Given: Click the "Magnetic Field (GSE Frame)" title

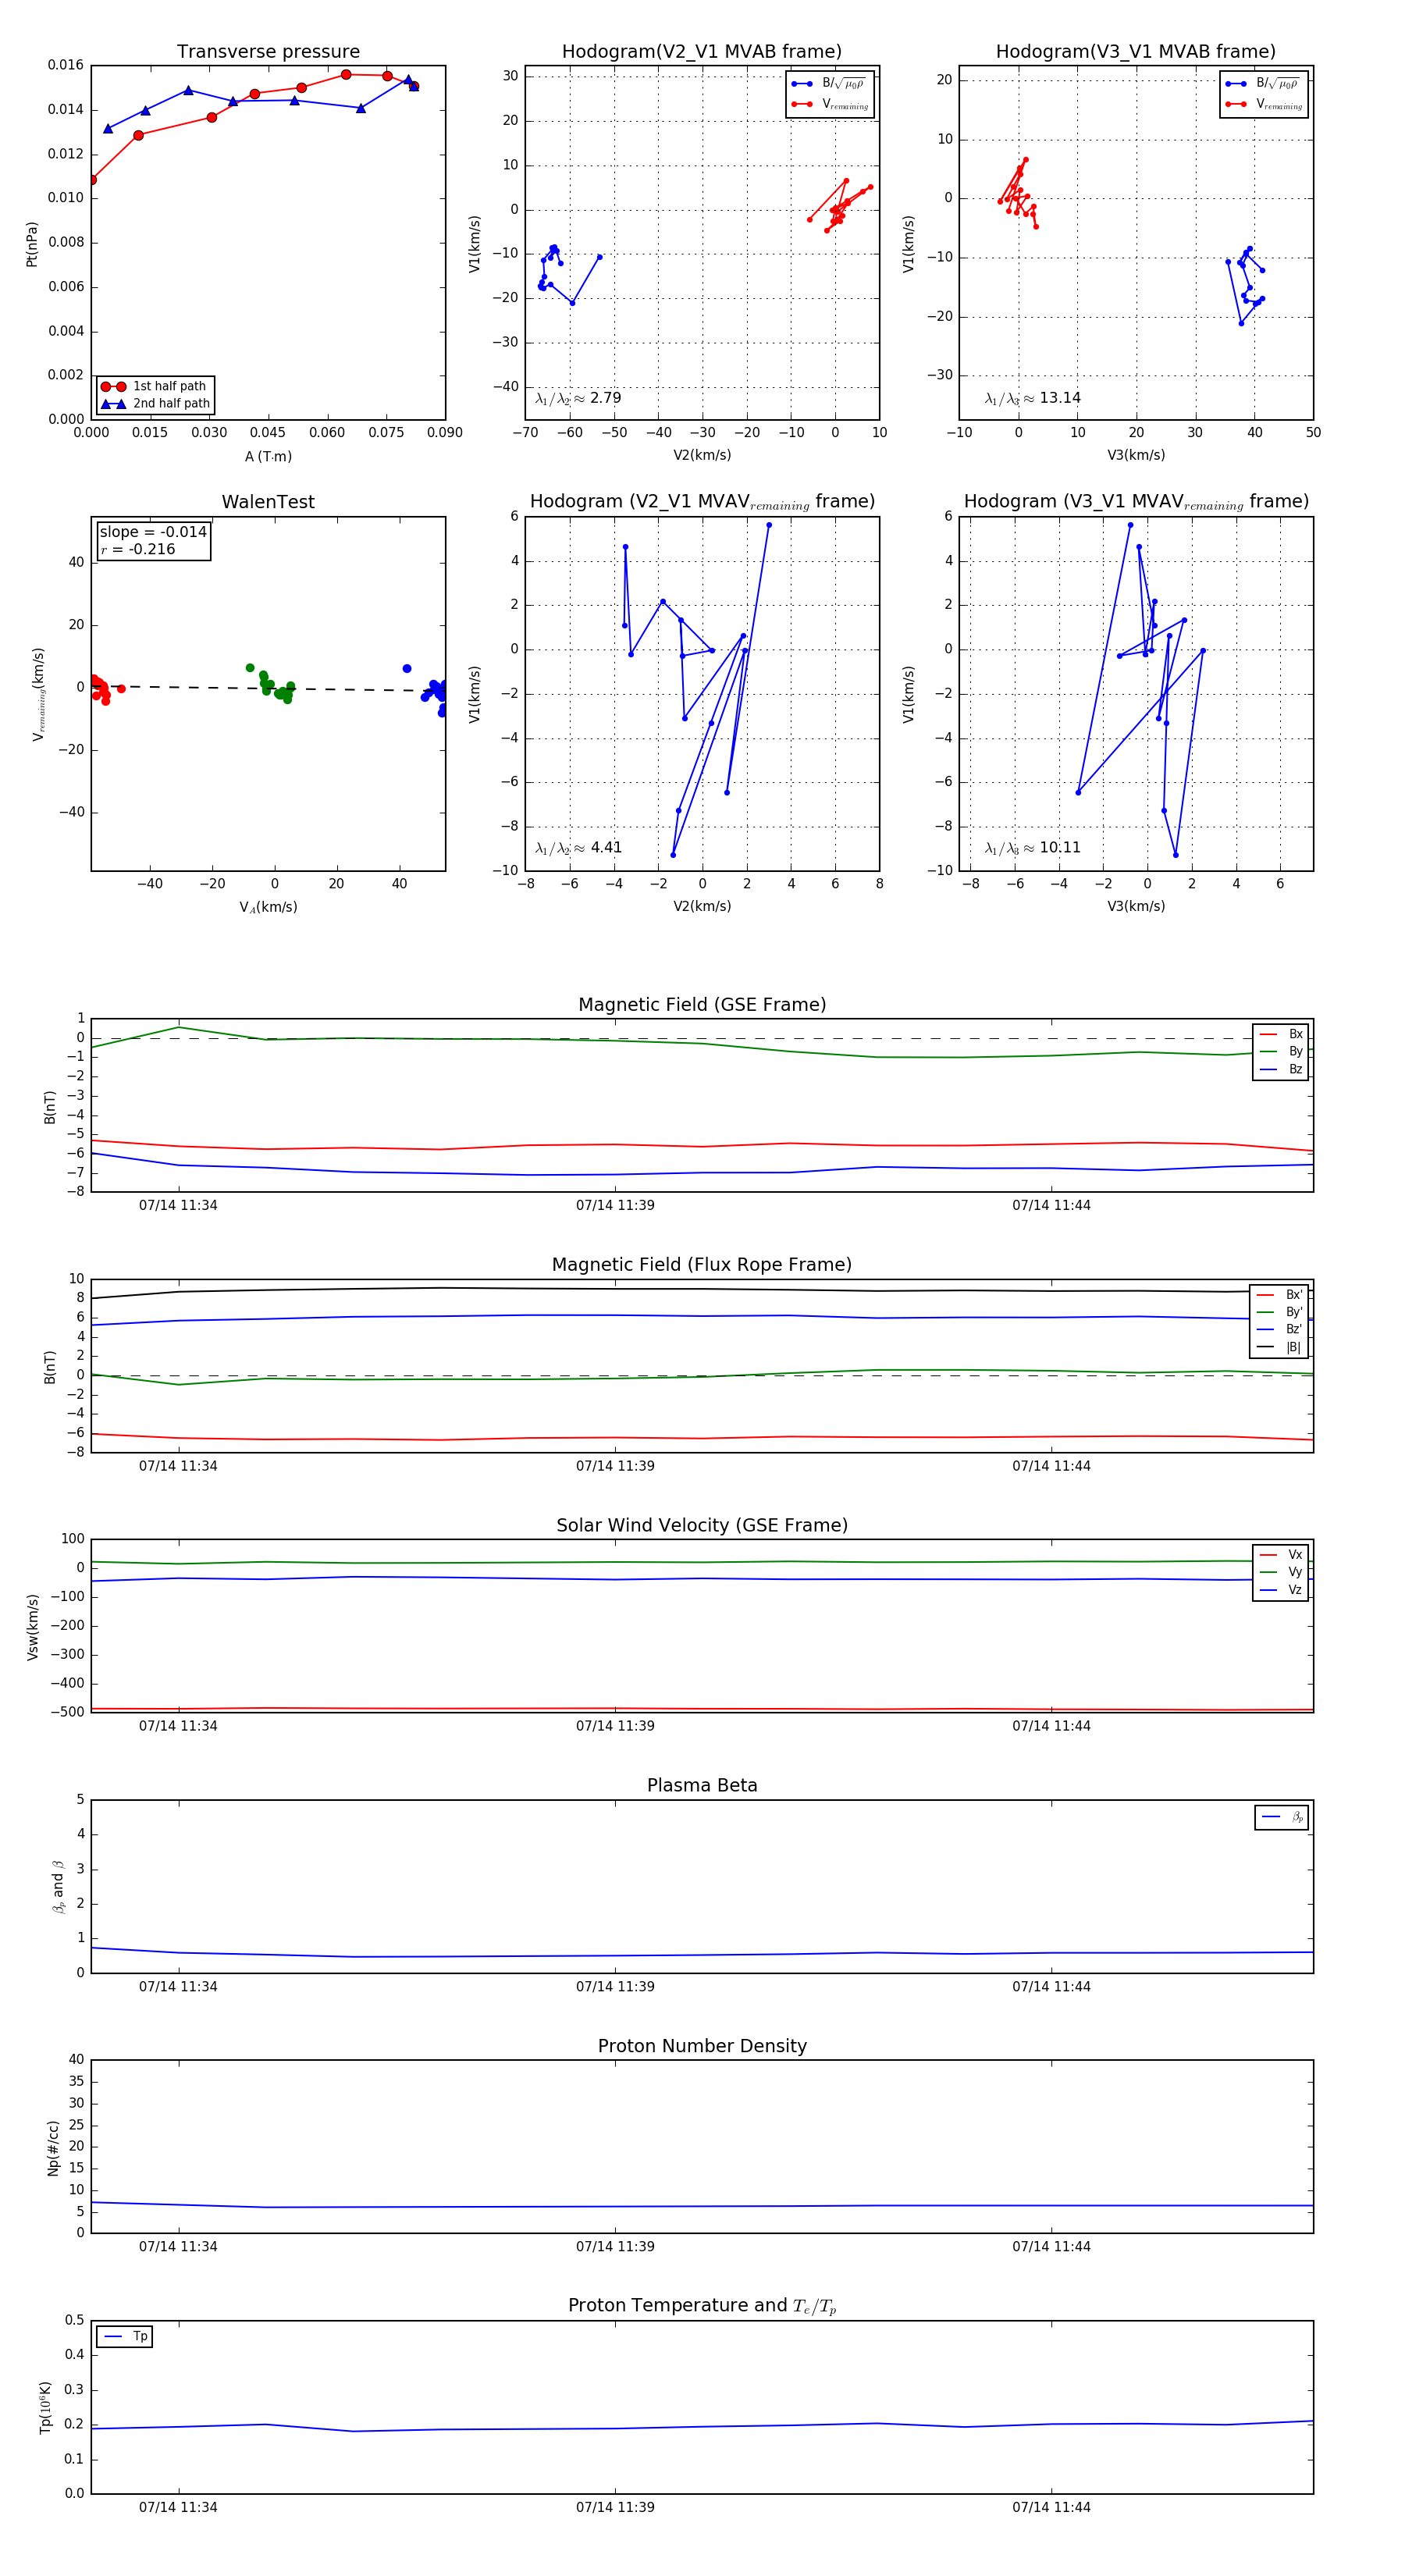Looking at the screenshot, I should coord(702,1005).
